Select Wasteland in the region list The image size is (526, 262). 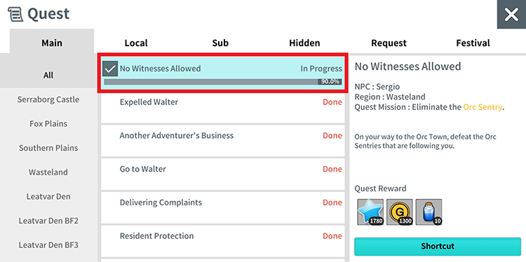pyautogui.click(x=48, y=172)
